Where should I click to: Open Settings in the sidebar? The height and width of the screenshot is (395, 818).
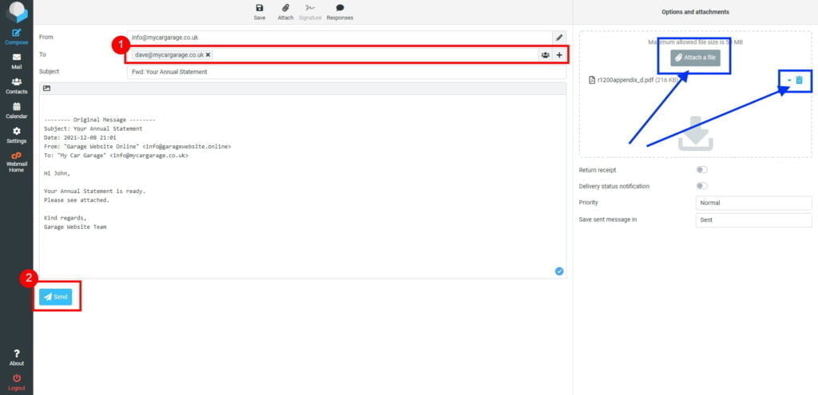(x=17, y=135)
